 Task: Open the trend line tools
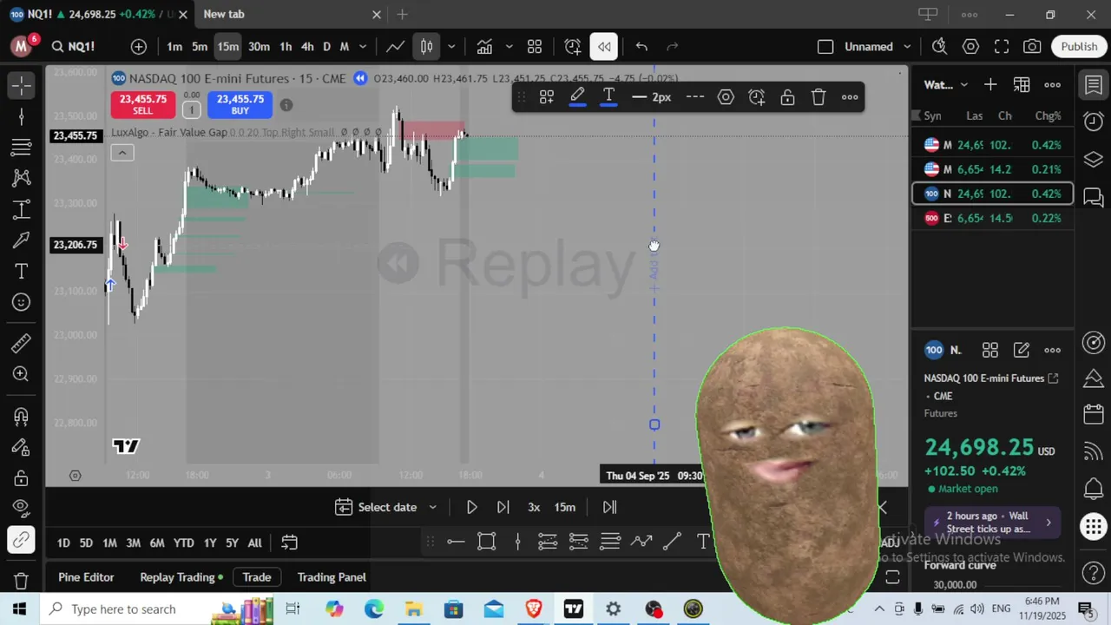pyautogui.click(x=22, y=116)
